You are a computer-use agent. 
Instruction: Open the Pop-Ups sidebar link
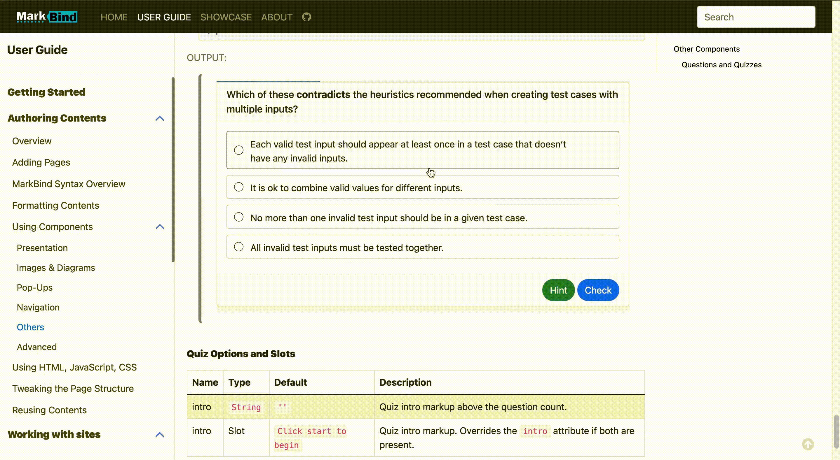coord(34,288)
